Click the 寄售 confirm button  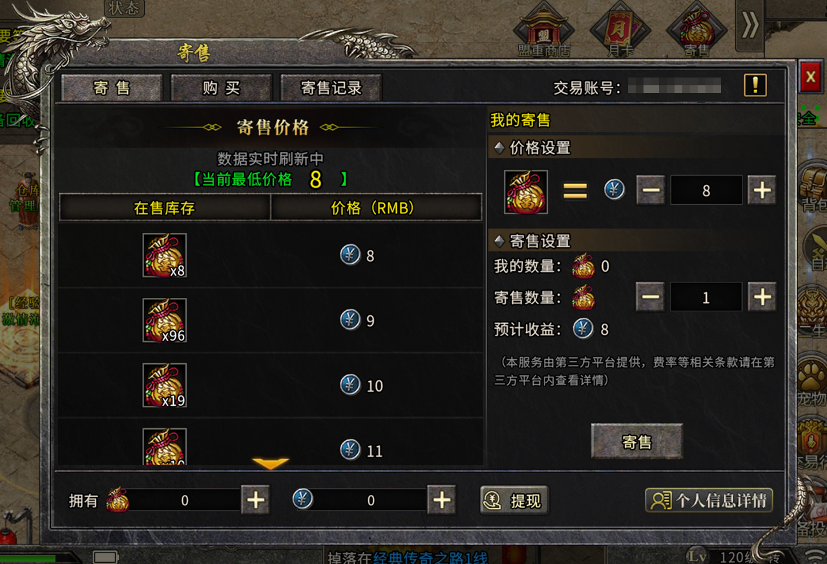tap(637, 441)
